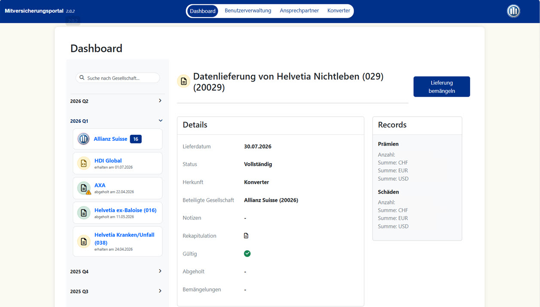Click the value Allianz Suisse (20026)

coord(271,200)
